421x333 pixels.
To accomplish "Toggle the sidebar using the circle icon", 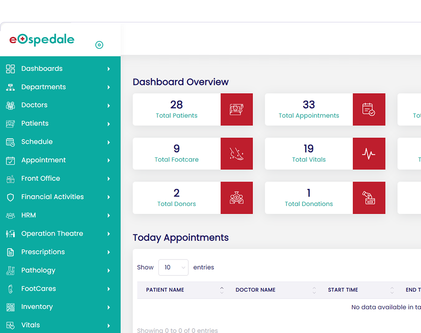I will (99, 45).
